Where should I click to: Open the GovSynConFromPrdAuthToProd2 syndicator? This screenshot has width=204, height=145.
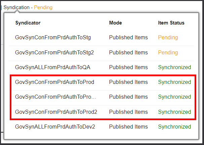pyautogui.click(x=56, y=111)
